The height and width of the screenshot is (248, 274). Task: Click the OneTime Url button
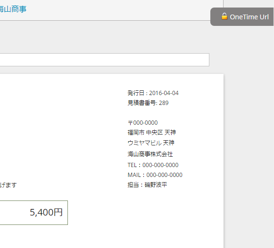tap(242, 17)
